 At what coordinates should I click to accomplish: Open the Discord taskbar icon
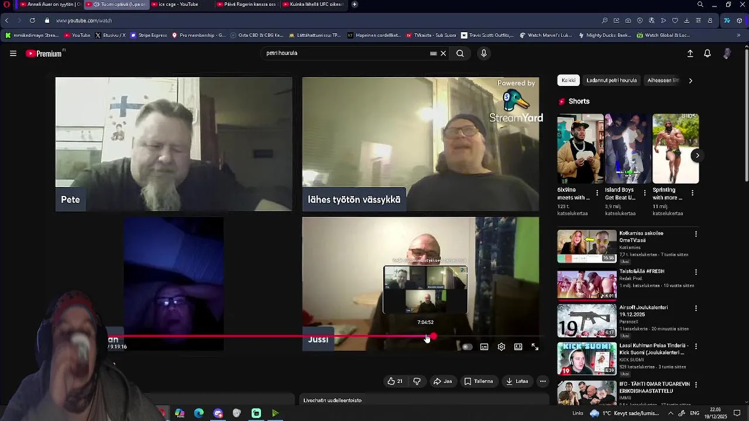point(218,413)
